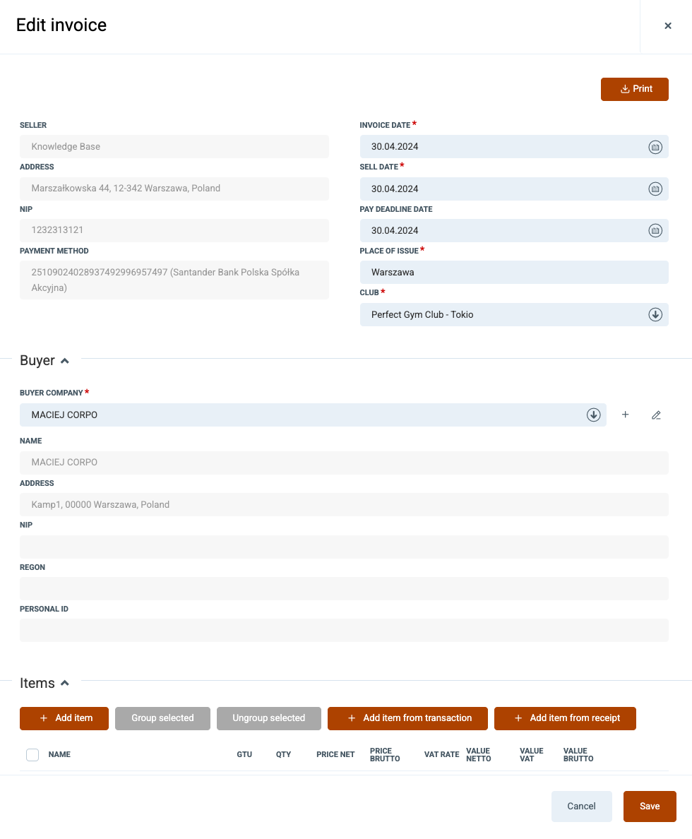
Task: Collapse the Buyer section
Action: pos(65,361)
